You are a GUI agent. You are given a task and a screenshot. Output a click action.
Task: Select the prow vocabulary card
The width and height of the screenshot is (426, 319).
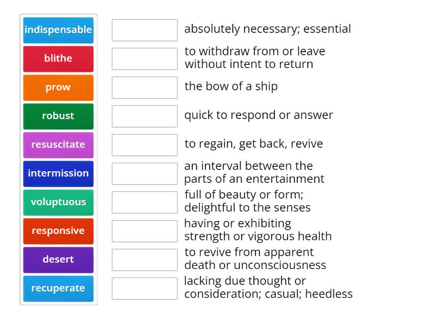58,87
